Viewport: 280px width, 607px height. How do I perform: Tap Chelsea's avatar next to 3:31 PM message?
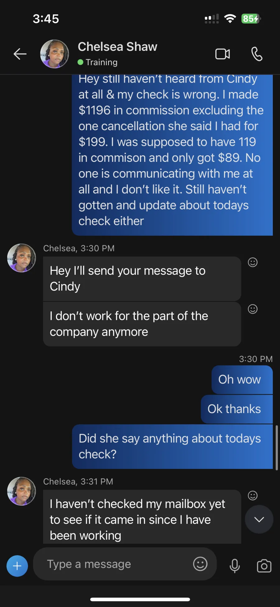[21, 491]
